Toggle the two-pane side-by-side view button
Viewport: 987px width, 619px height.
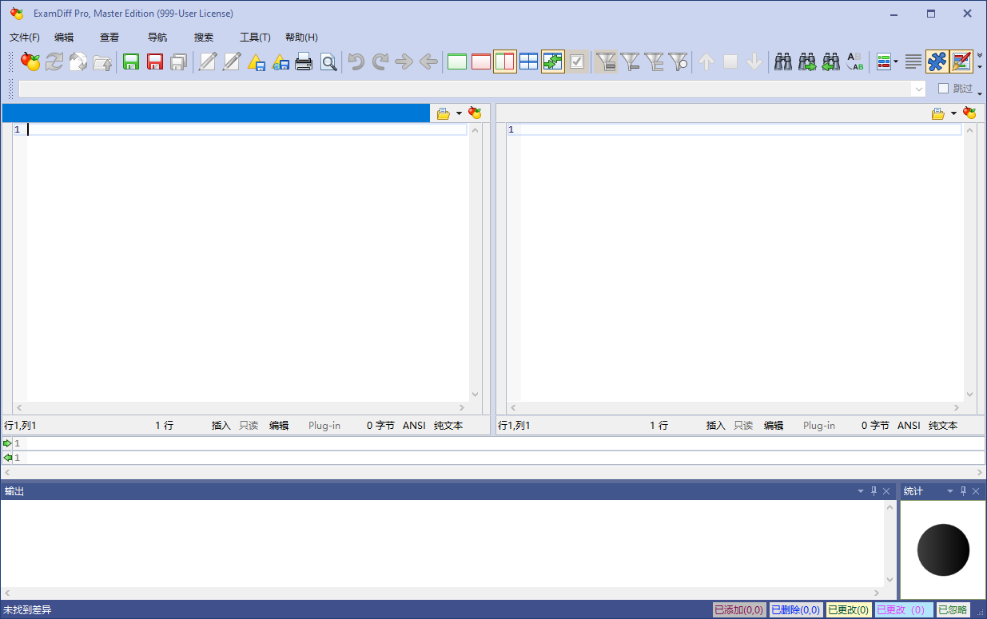click(505, 62)
